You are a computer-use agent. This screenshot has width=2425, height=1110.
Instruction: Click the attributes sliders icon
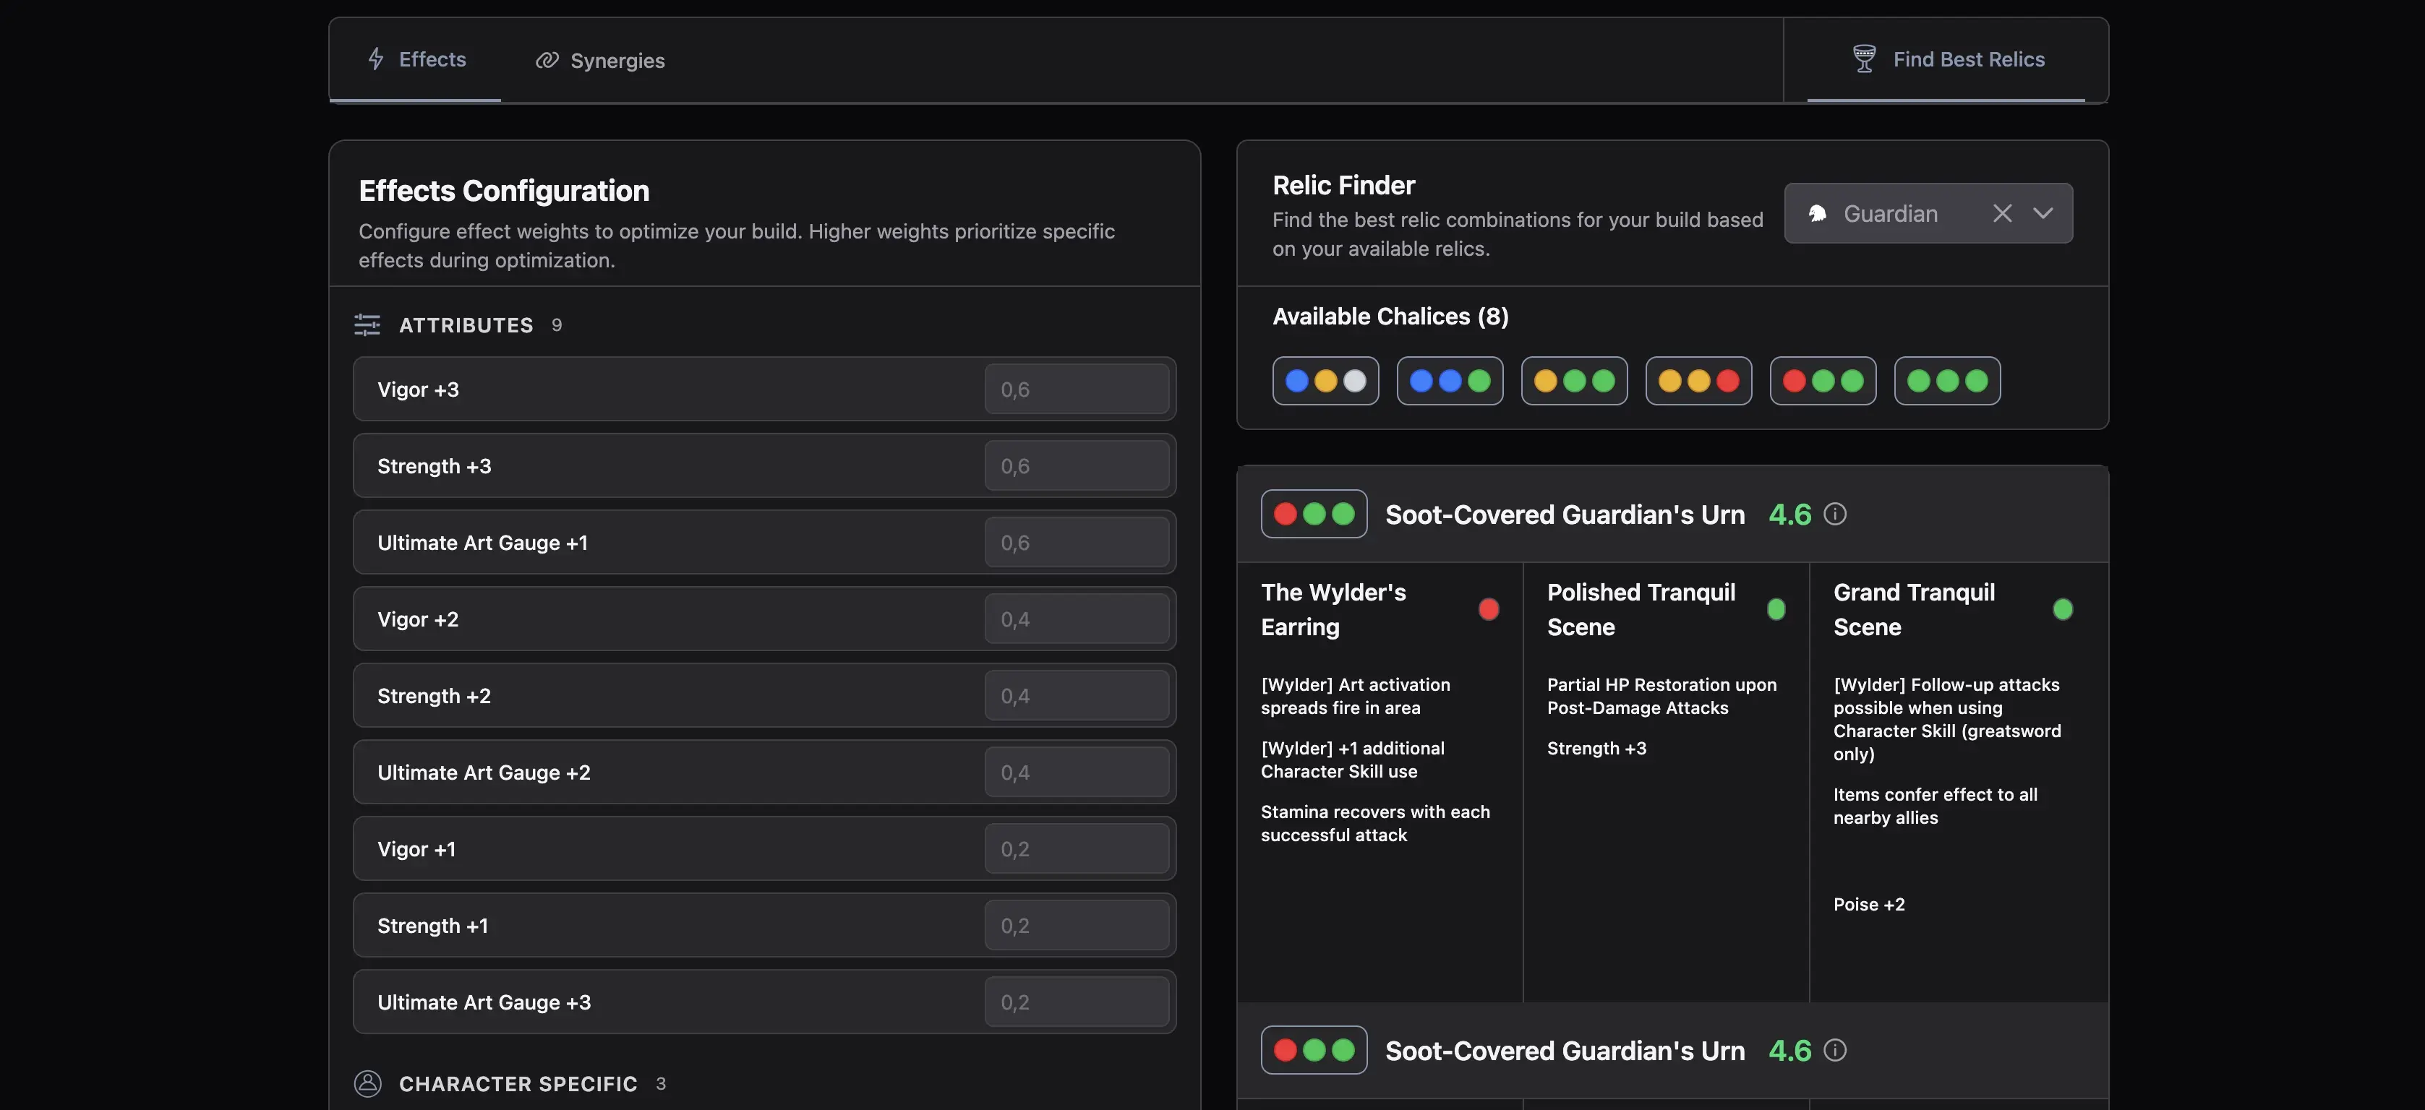click(367, 324)
